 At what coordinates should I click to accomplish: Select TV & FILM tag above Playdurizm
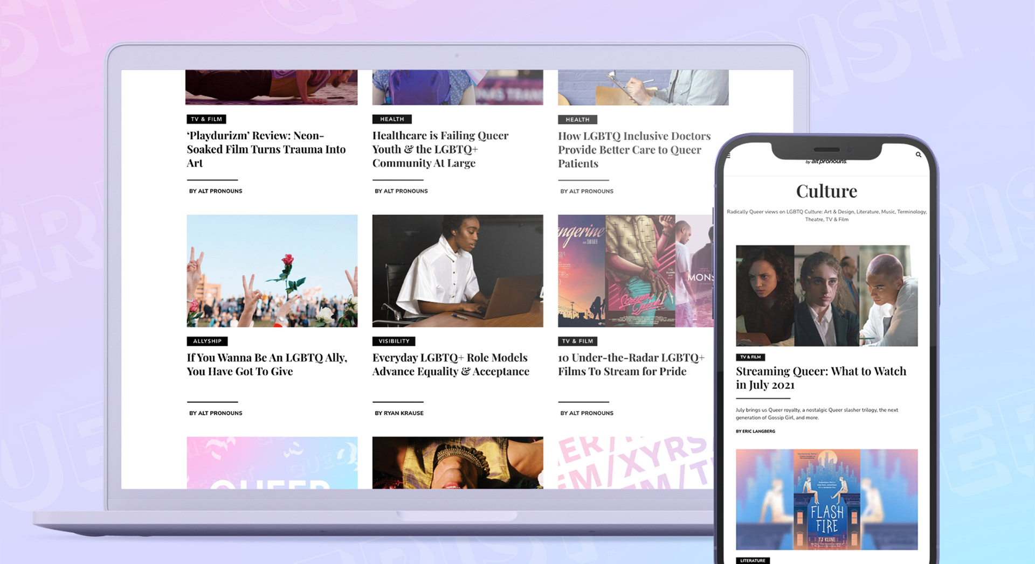point(206,119)
